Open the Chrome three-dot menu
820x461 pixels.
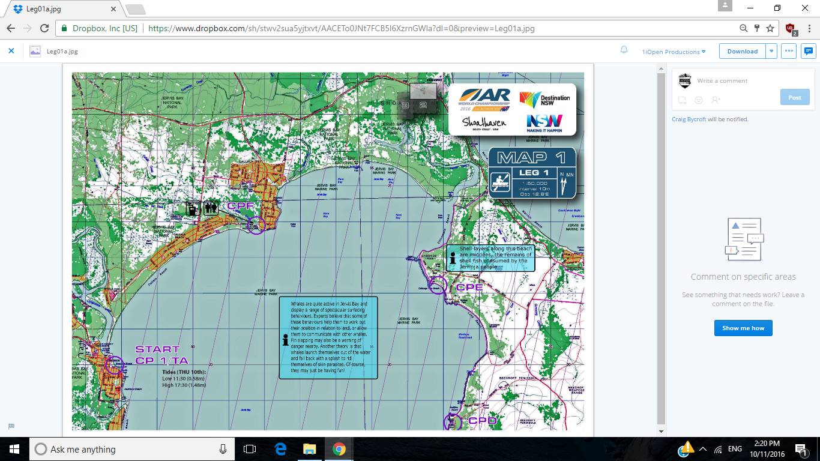coord(807,28)
